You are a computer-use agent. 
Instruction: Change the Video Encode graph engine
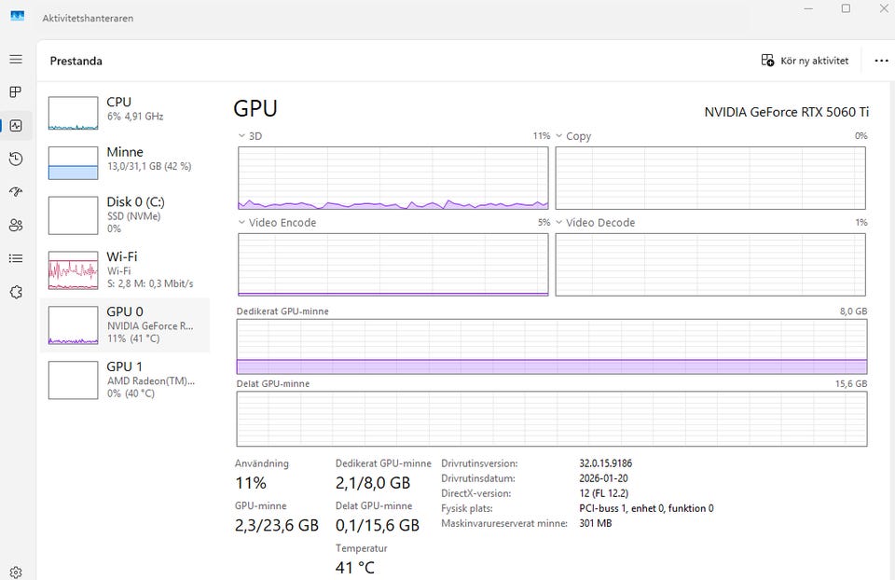coord(243,223)
